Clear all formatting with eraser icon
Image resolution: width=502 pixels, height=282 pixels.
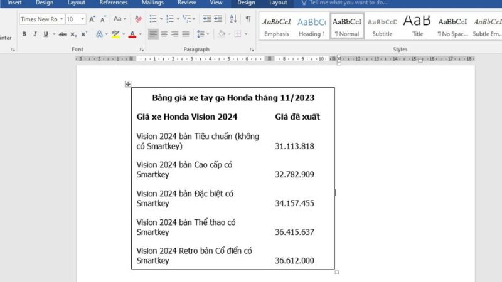[x=138, y=19]
